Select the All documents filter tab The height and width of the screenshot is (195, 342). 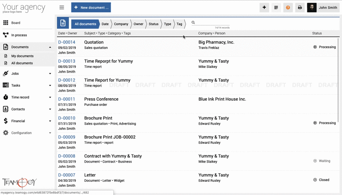tap(85, 24)
